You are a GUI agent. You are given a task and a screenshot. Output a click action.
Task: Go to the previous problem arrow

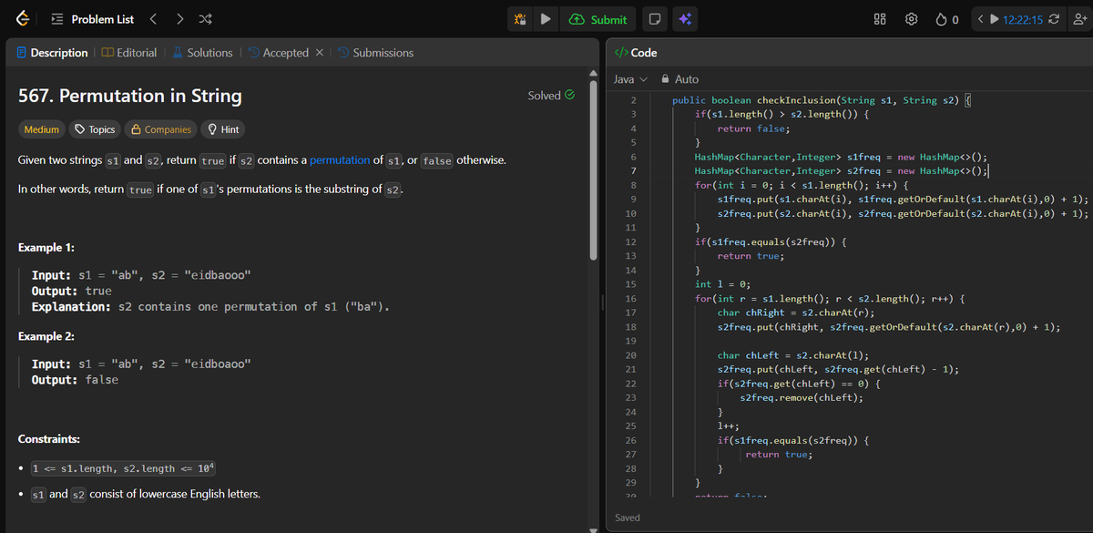click(154, 19)
